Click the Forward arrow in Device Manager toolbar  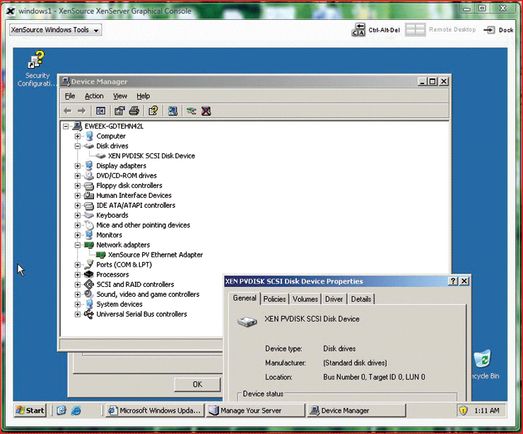(x=82, y=111)
